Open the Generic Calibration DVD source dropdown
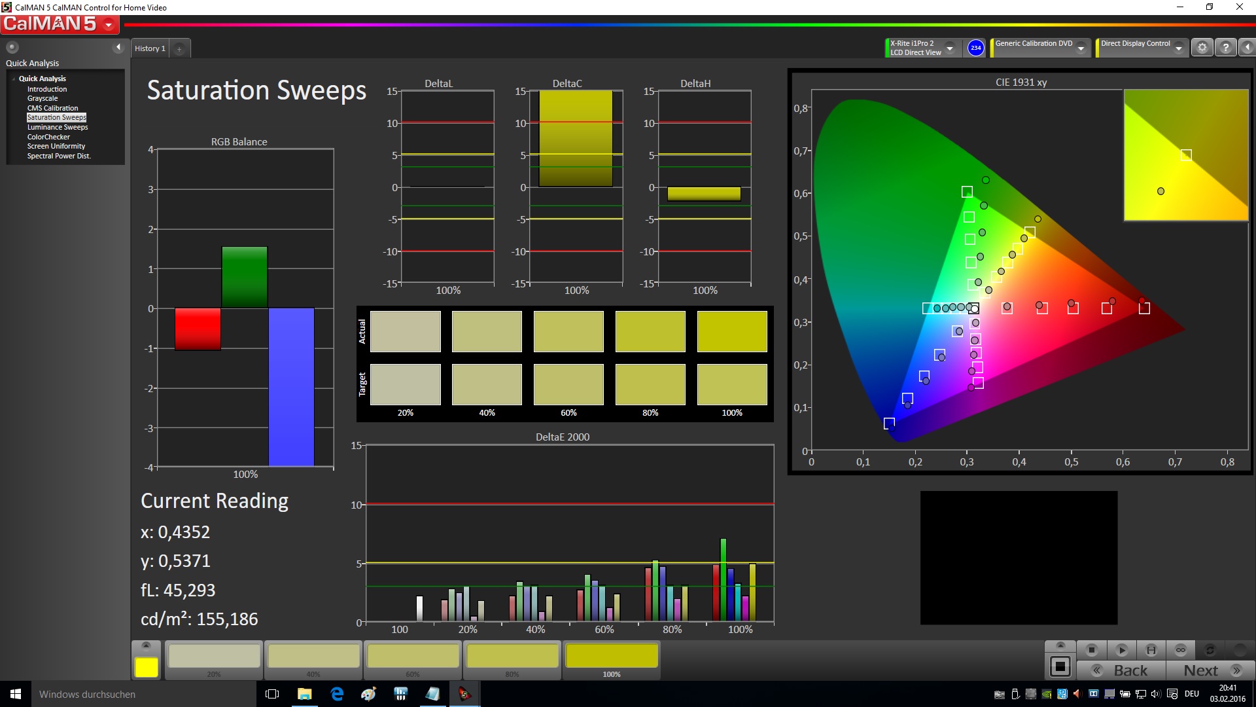The height and width of the screenshot is (707, 1256). [1081, 48]
